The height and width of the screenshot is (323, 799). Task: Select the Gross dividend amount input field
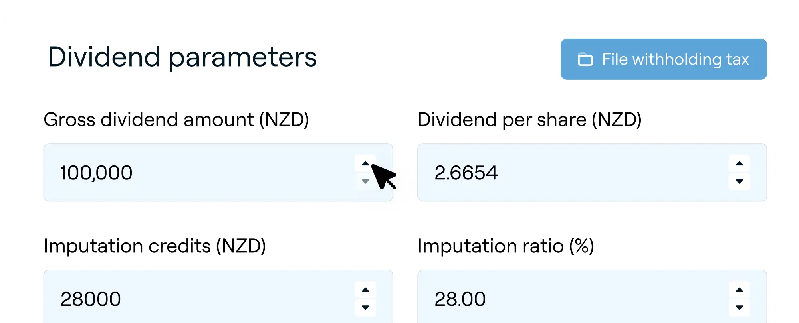pyautogui.click(x=200, y=172)
